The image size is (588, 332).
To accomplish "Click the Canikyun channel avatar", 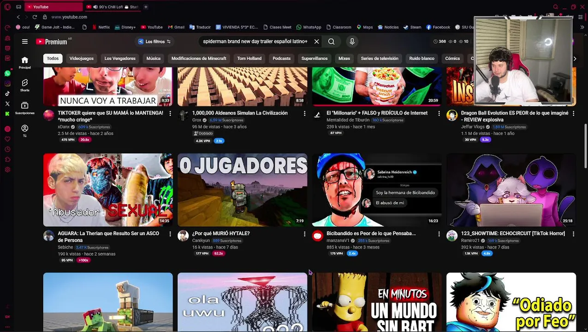I will [183, 236].
